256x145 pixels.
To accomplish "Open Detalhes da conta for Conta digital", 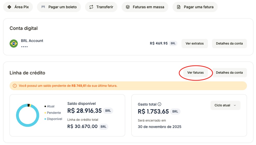I will click(229, 44).
